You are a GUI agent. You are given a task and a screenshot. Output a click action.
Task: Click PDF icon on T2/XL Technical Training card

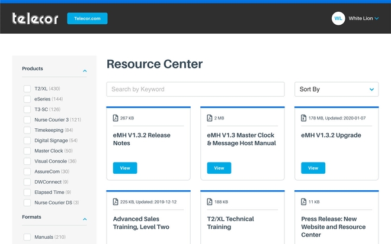[210, 201]
